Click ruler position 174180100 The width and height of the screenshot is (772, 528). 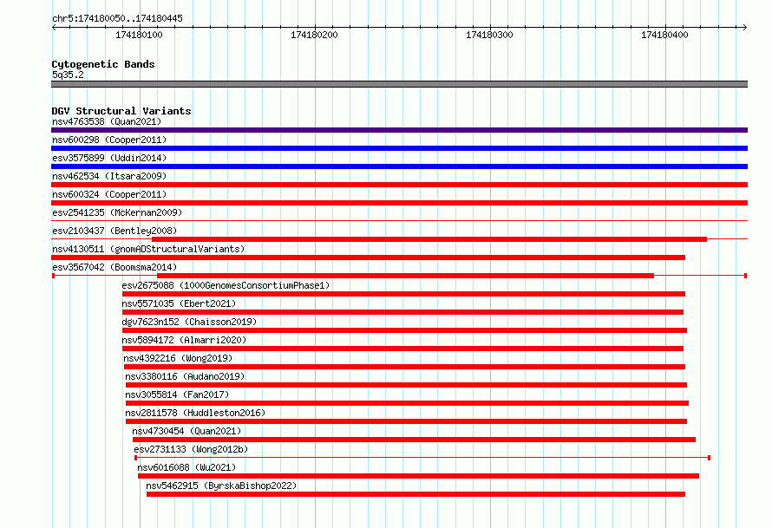point(139,35)
